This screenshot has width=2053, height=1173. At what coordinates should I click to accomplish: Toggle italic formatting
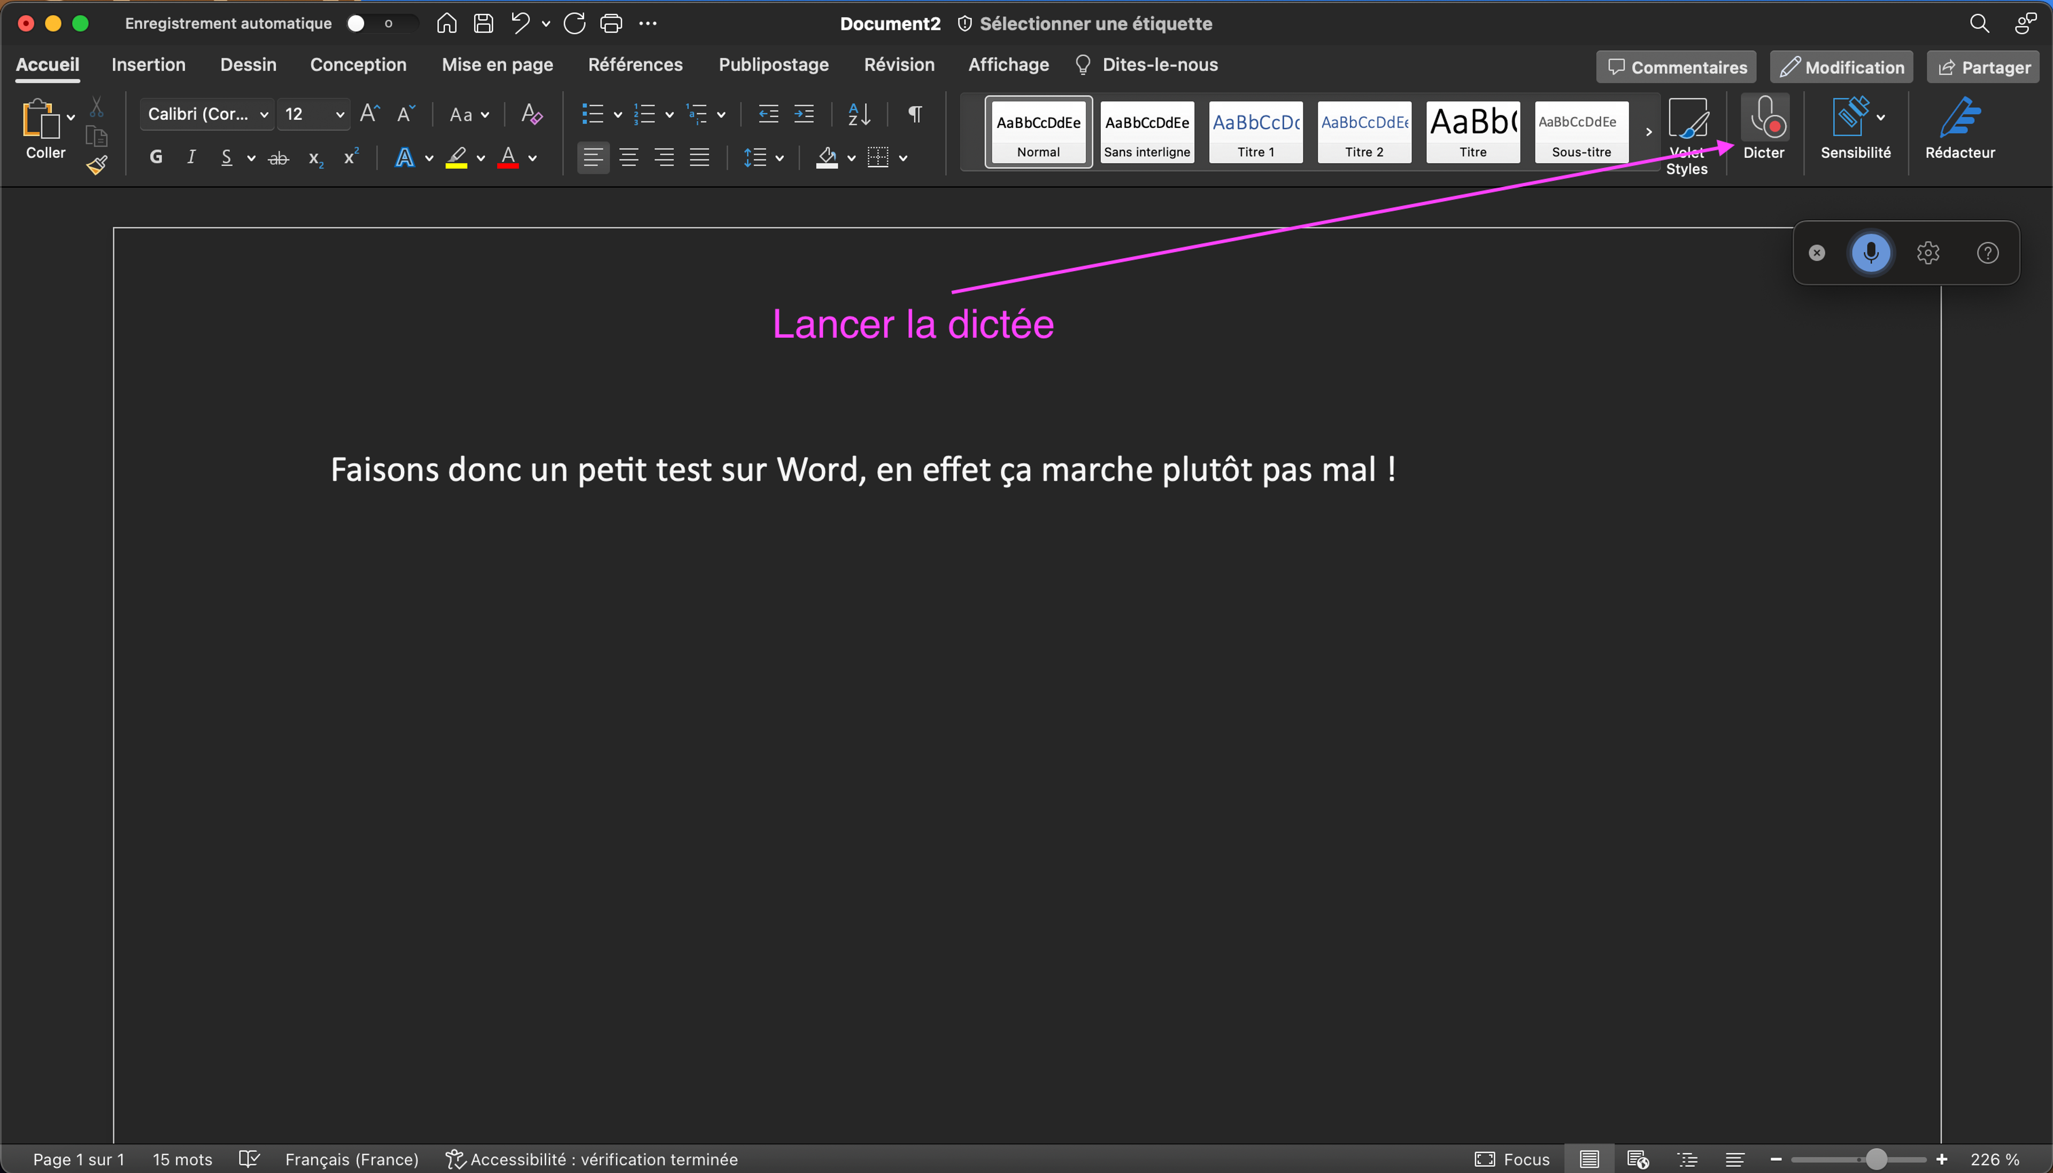point(191,157)
